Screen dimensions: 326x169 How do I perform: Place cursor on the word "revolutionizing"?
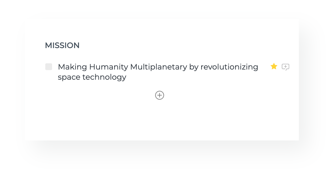tap(229, 67)
